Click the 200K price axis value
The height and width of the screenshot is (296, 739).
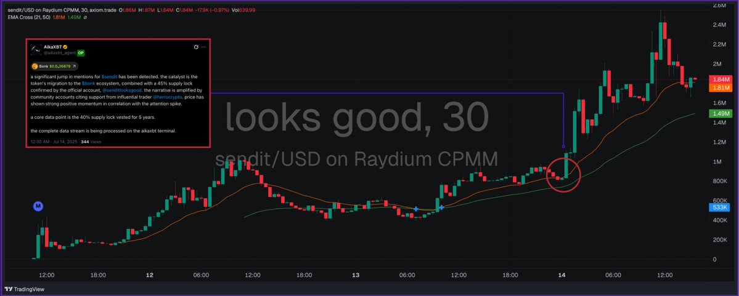(x=720, y=240)
